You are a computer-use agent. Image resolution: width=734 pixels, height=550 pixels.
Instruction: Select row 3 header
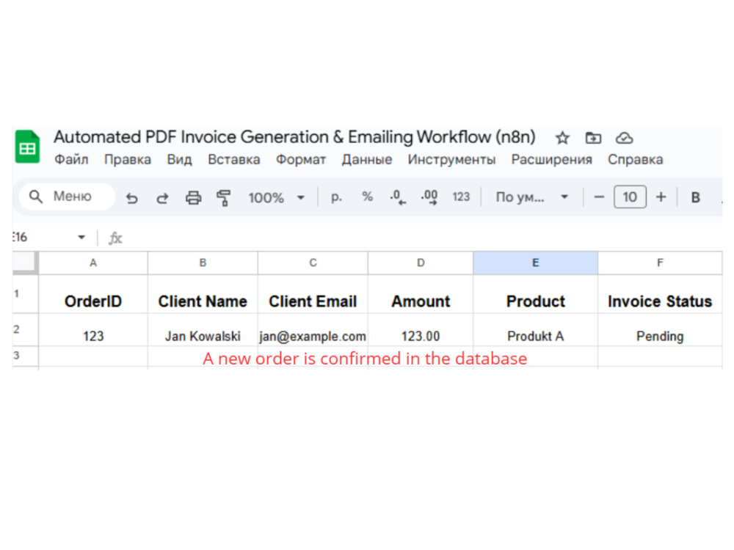[25, 356]
